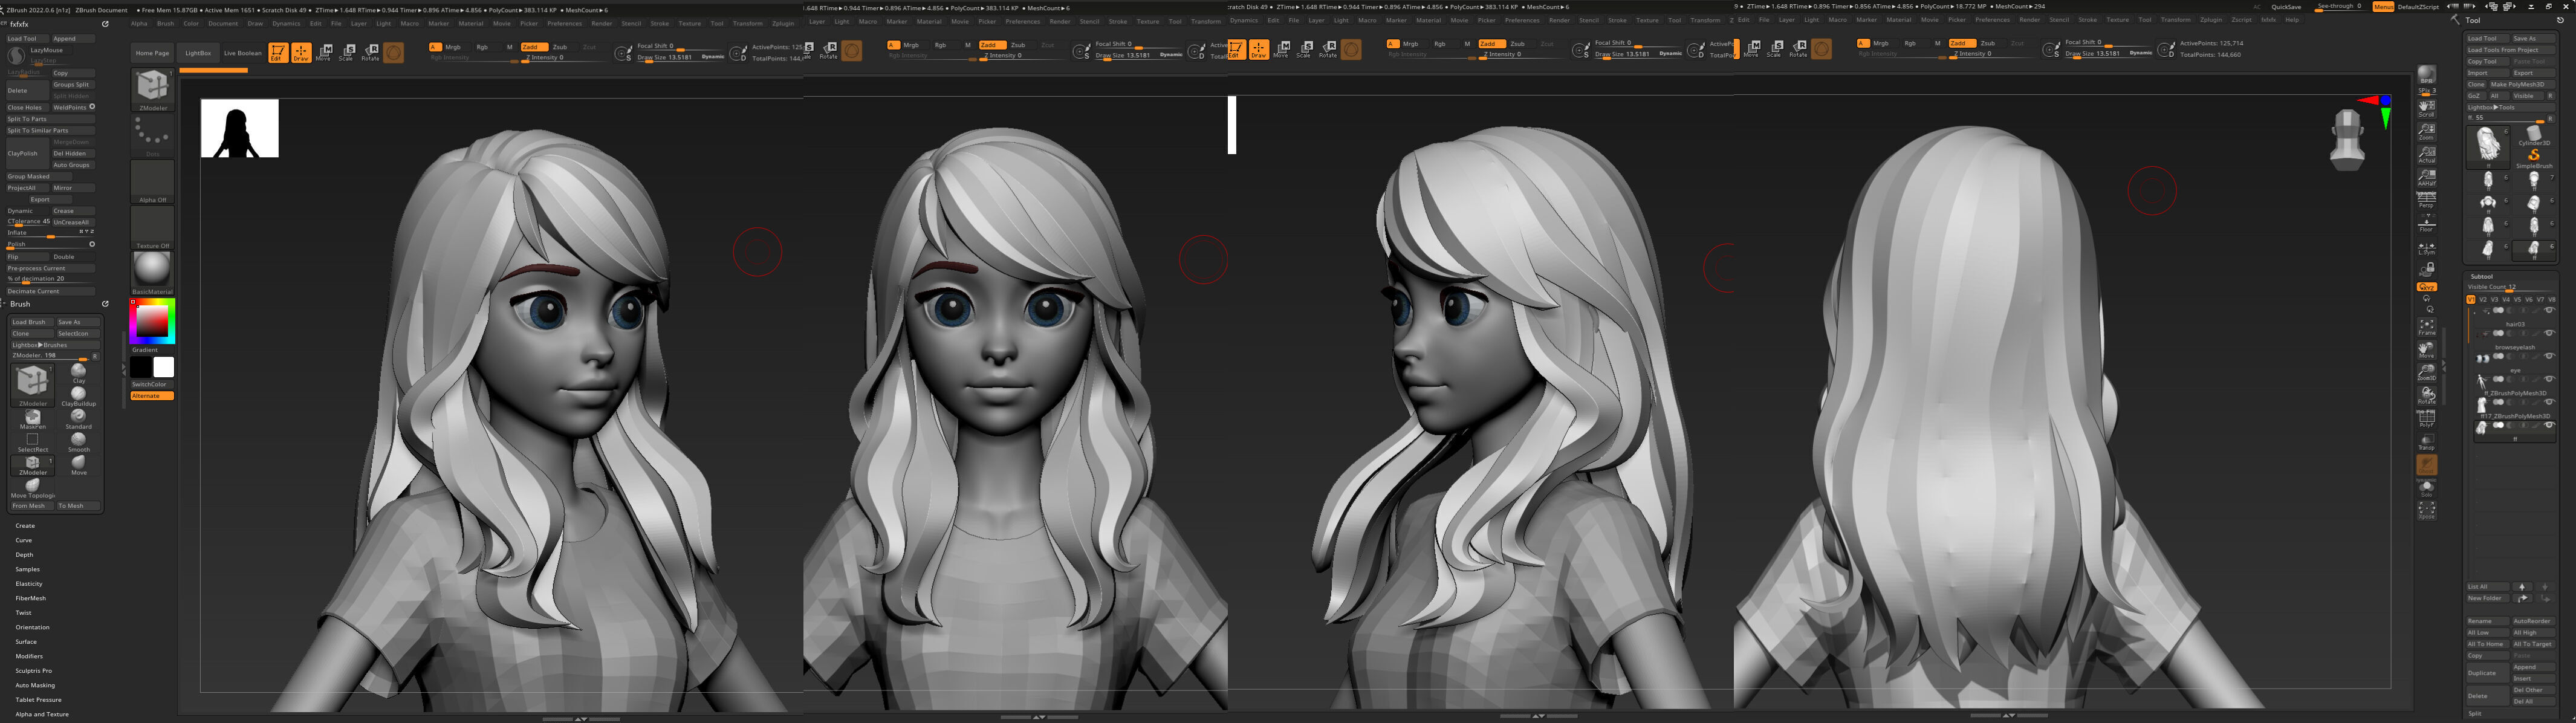Click the AAHalf view icon
The image size is (2576, 723).
point(2426,177)
